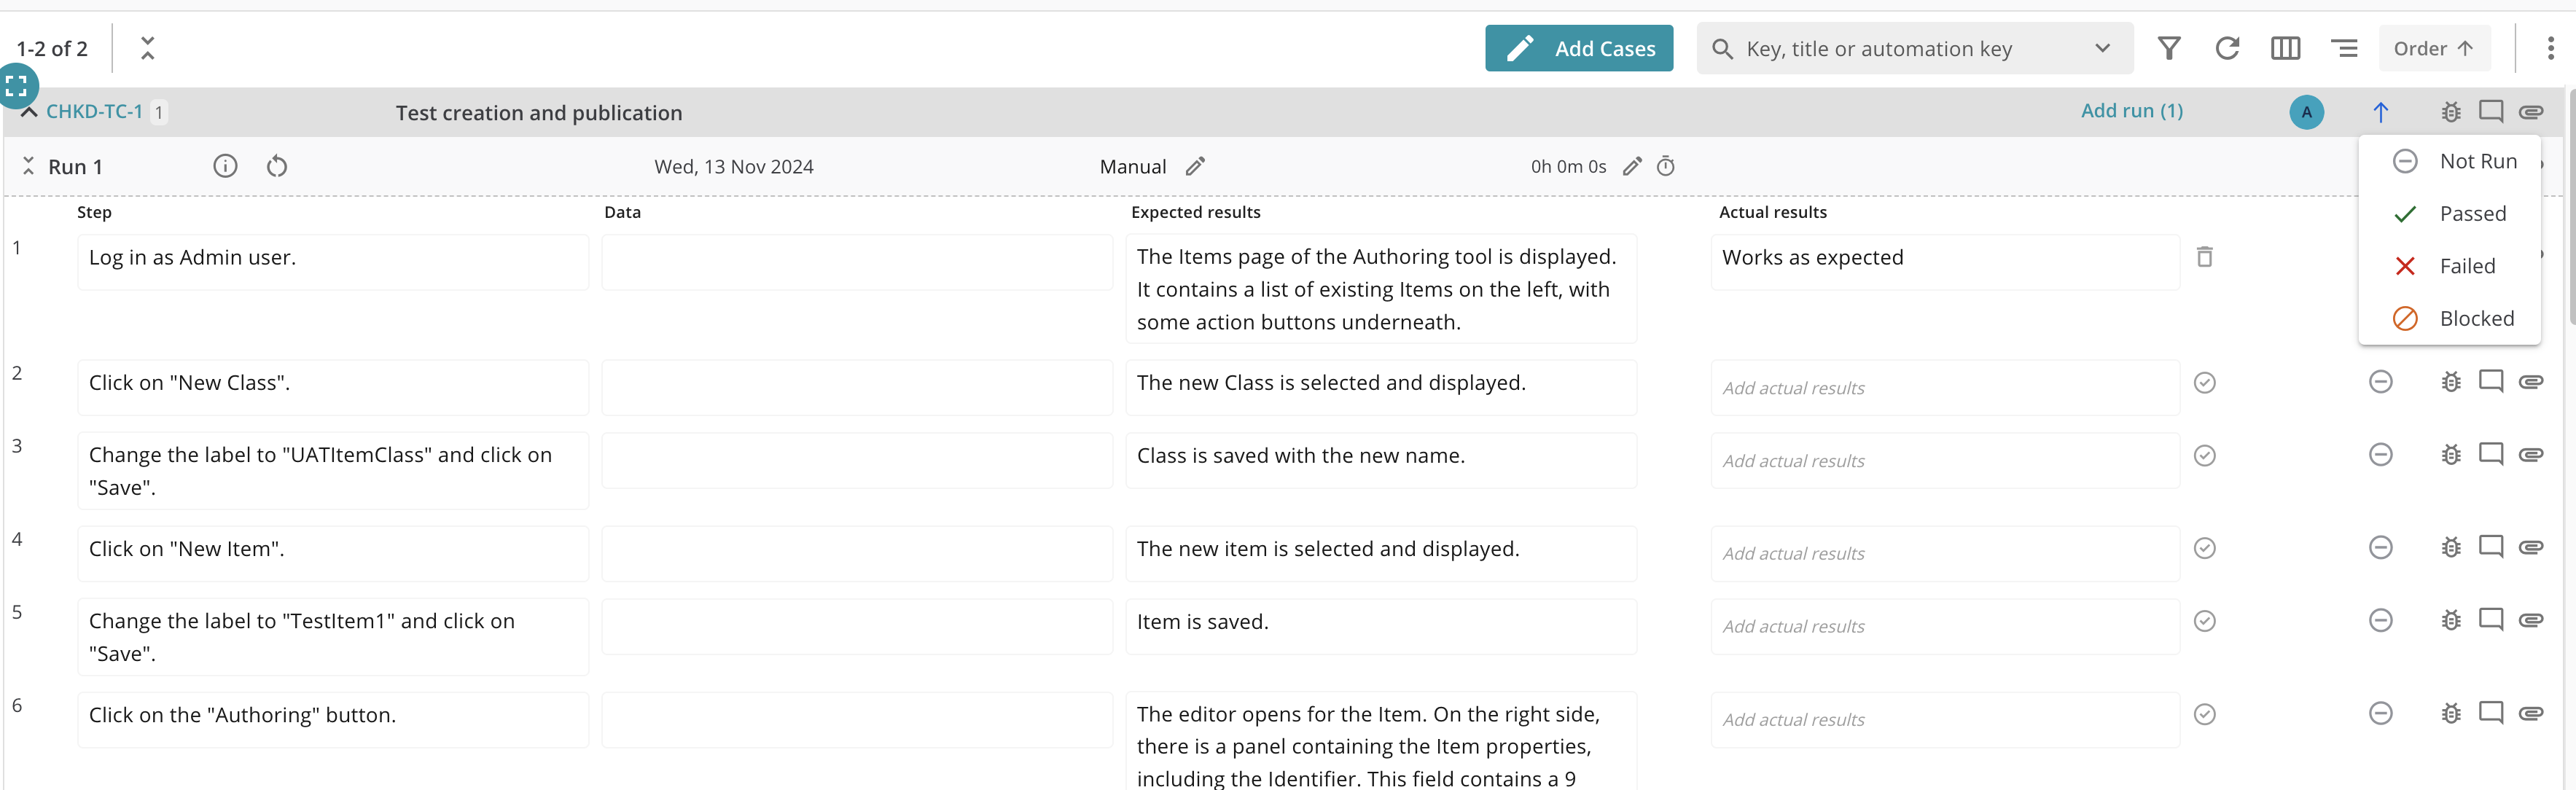Click the timer stopwatch icon
Screen dimensions: 2576x790
[1665, 166]
